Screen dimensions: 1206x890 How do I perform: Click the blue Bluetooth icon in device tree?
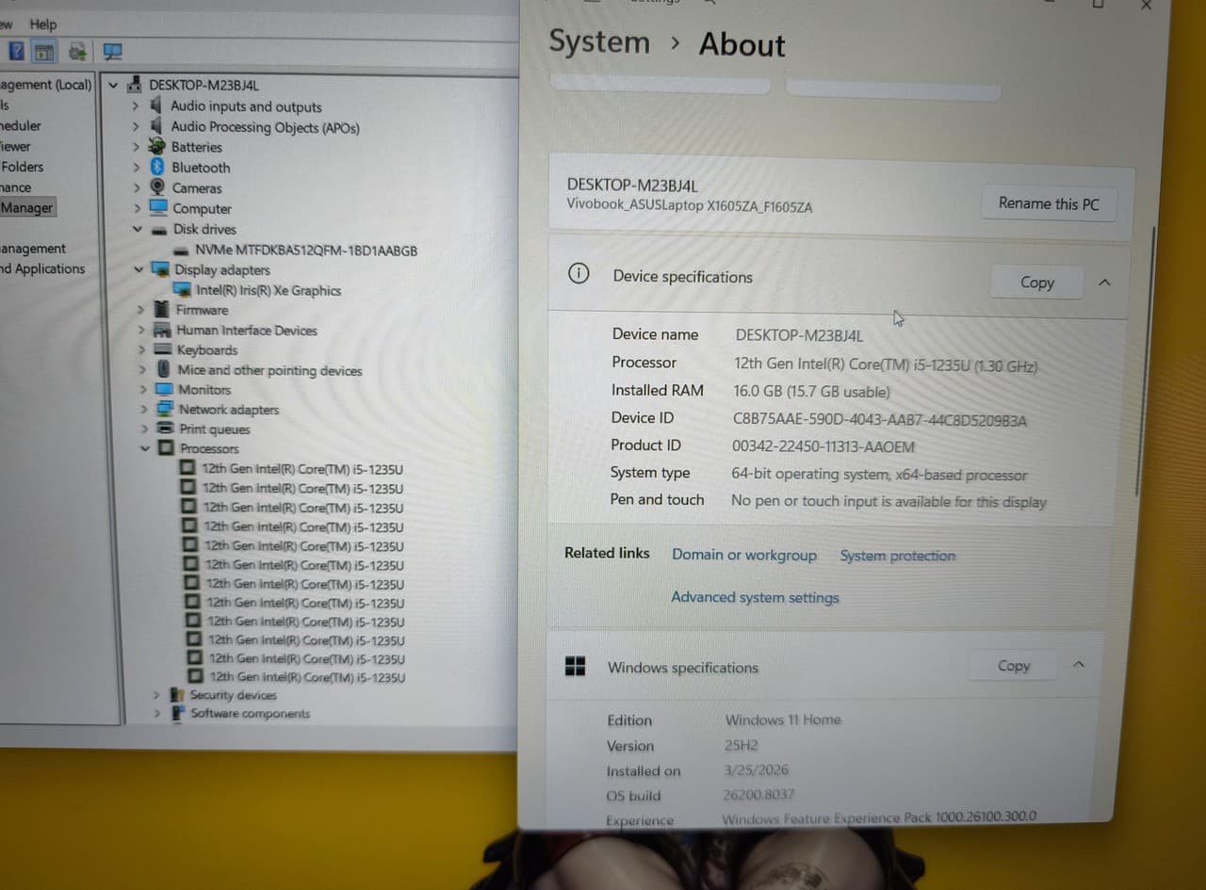(x=157, y=167)
